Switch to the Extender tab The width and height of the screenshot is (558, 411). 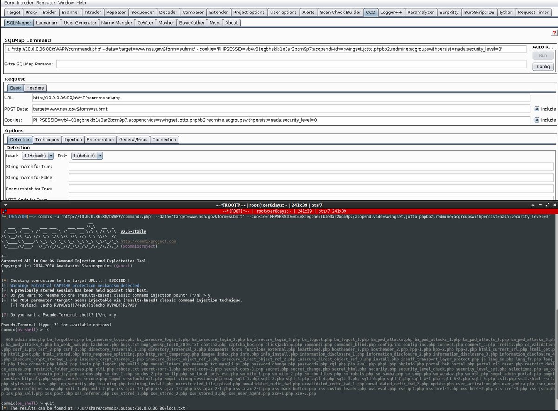pyautogui.click(x=219, y=13)
